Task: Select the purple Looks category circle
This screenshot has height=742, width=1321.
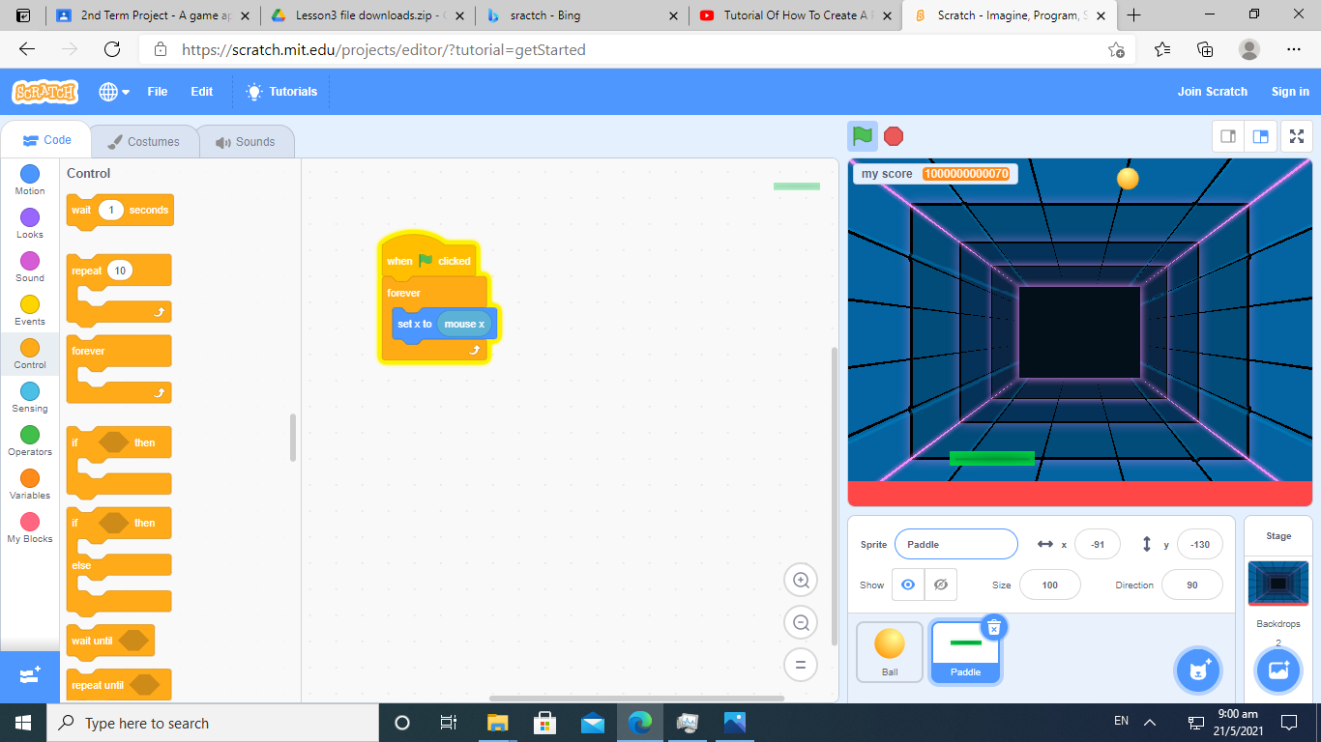Action: click(30, 217)
